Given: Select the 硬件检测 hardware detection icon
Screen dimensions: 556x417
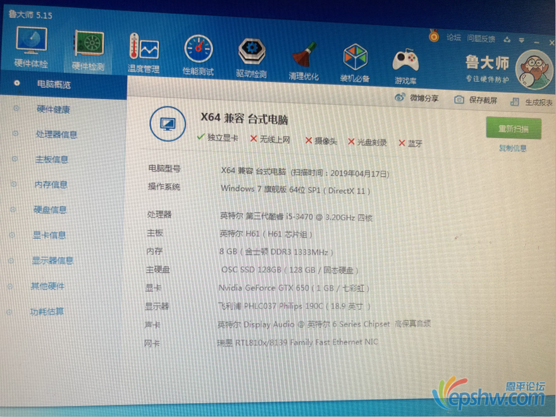Looking at the screenshot, I should (89, 51).
